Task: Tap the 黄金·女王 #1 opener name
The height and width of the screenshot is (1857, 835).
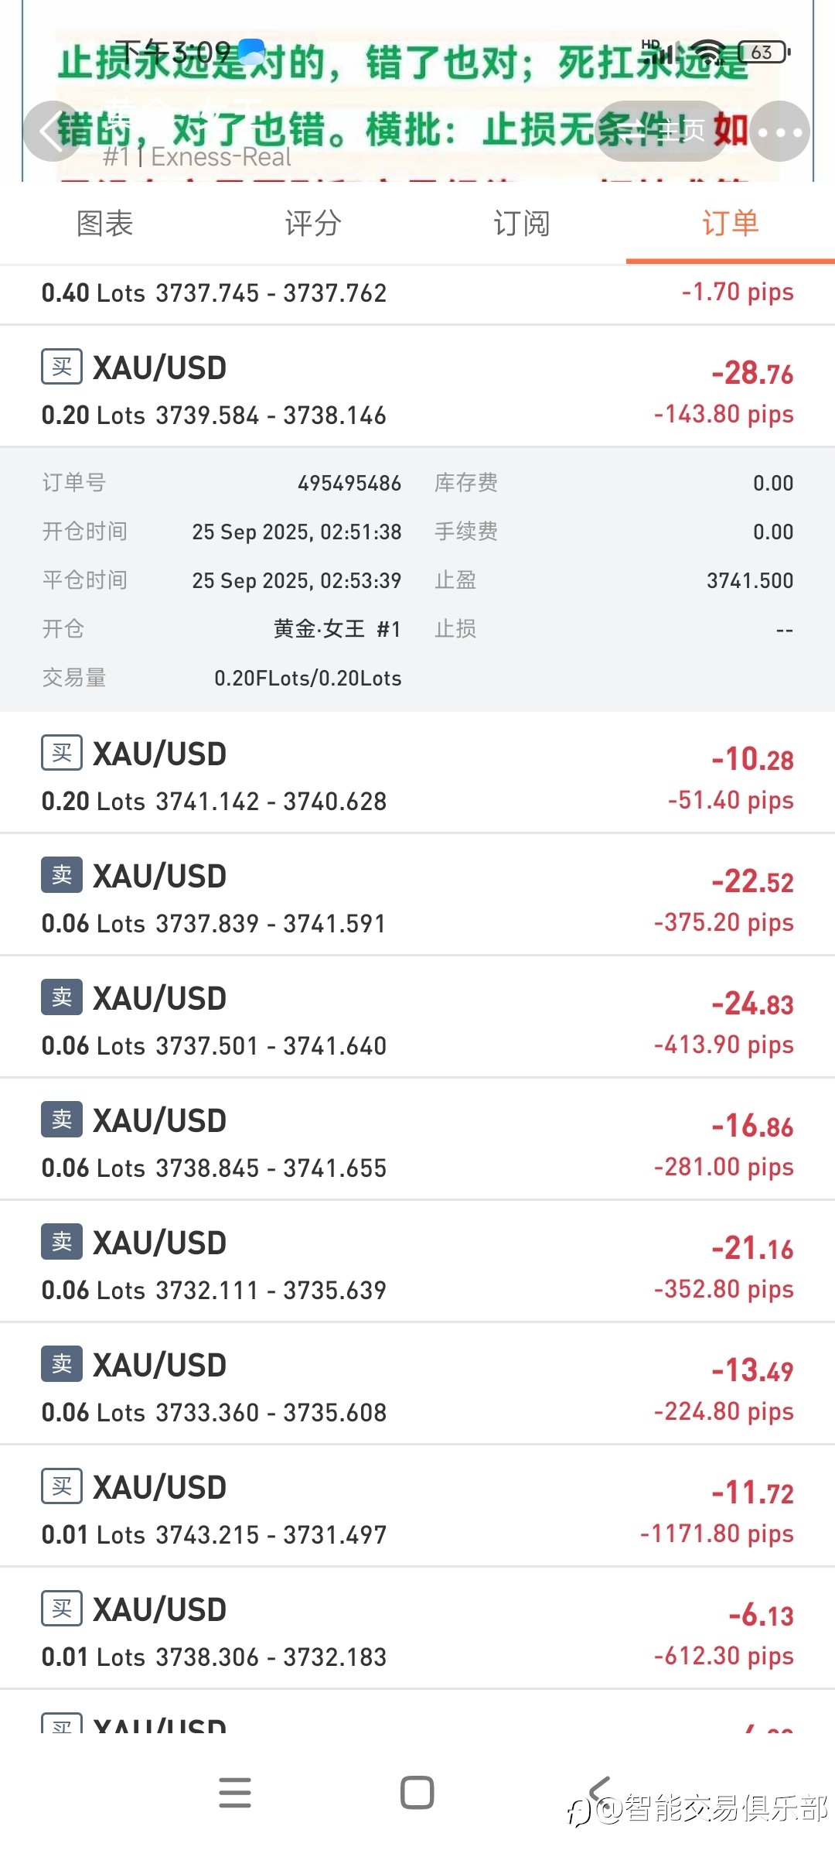Action: tap(337, 629)
